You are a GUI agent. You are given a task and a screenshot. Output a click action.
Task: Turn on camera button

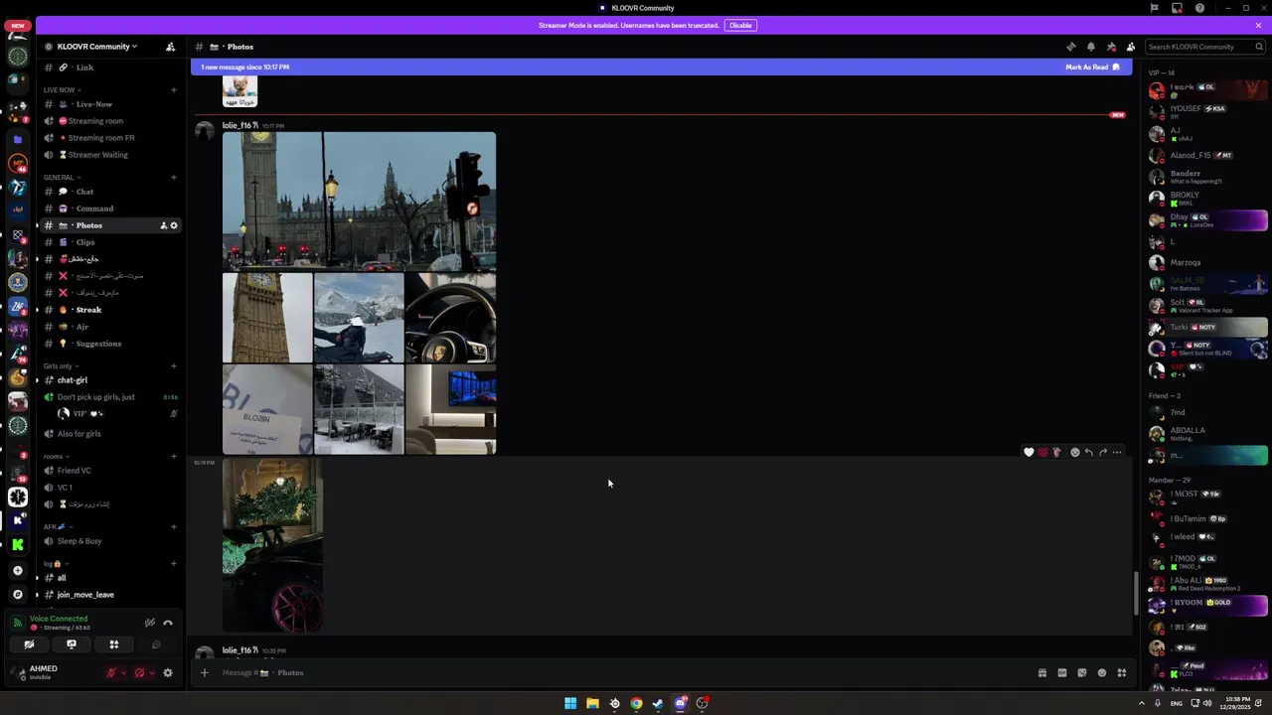(29, 644)
